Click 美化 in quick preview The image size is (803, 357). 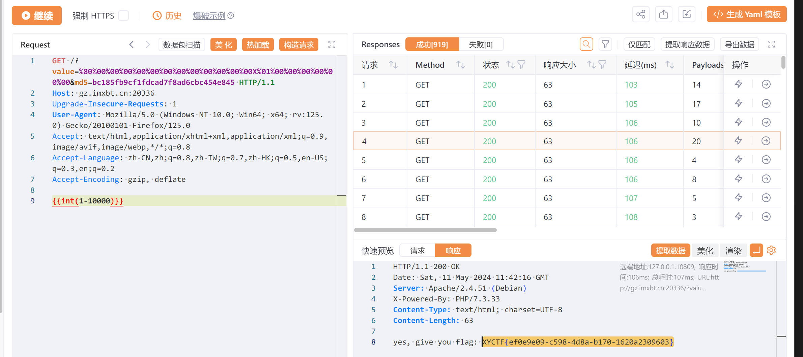point(705,251)
